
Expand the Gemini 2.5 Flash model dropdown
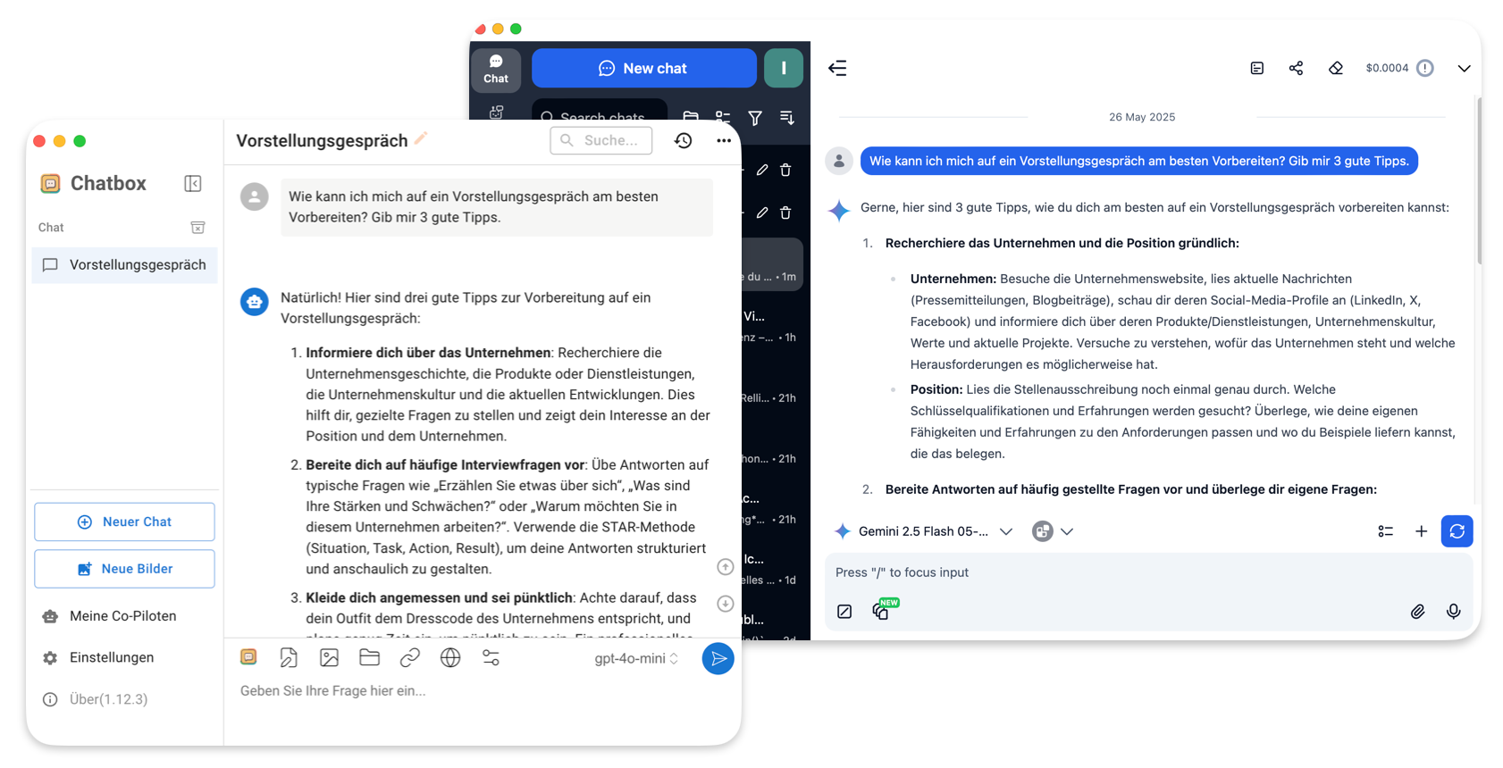tap(923, 531)
